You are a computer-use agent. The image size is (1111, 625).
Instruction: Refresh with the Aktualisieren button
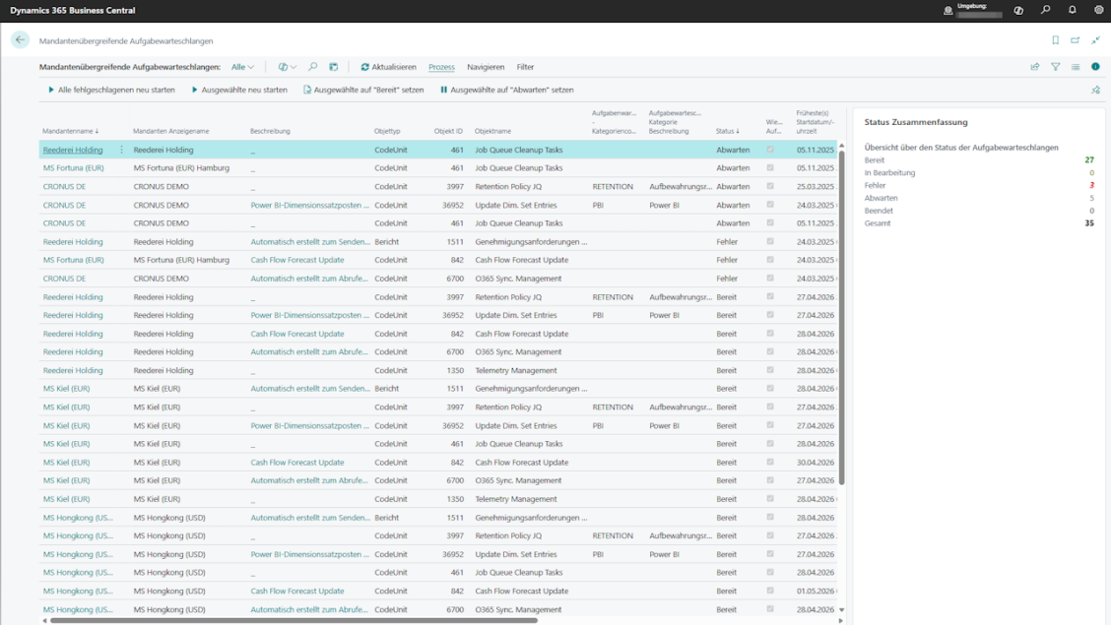tap(388, 67)
